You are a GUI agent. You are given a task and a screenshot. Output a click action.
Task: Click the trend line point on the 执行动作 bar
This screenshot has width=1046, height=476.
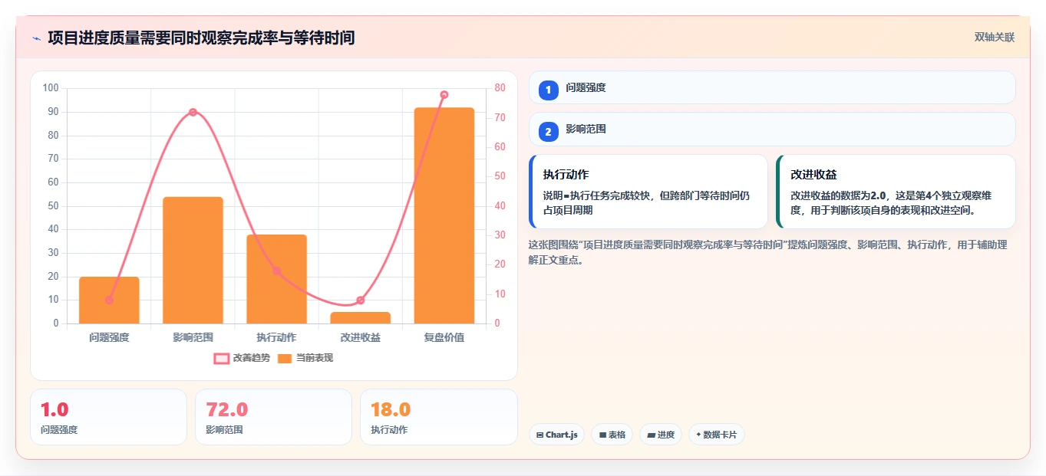(x=276, y=271)
